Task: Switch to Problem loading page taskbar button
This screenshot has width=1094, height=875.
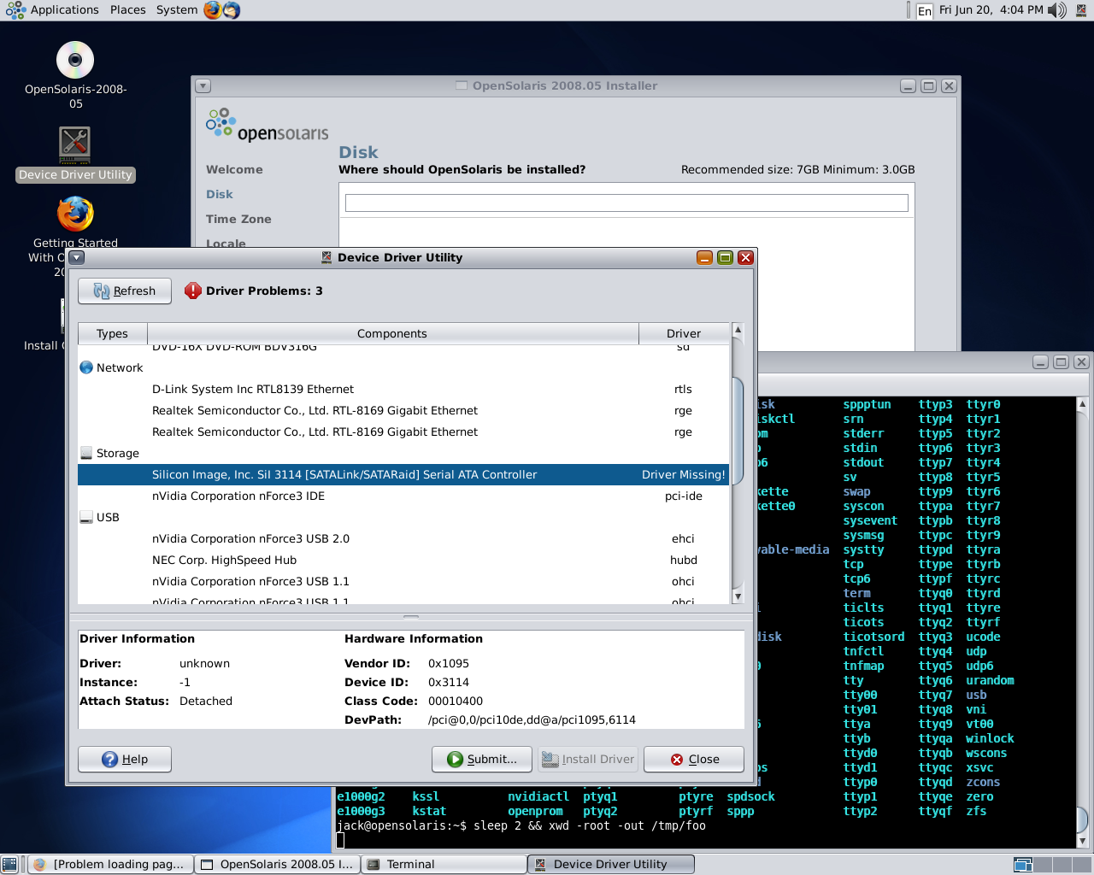Action: [x=110, y=865]
